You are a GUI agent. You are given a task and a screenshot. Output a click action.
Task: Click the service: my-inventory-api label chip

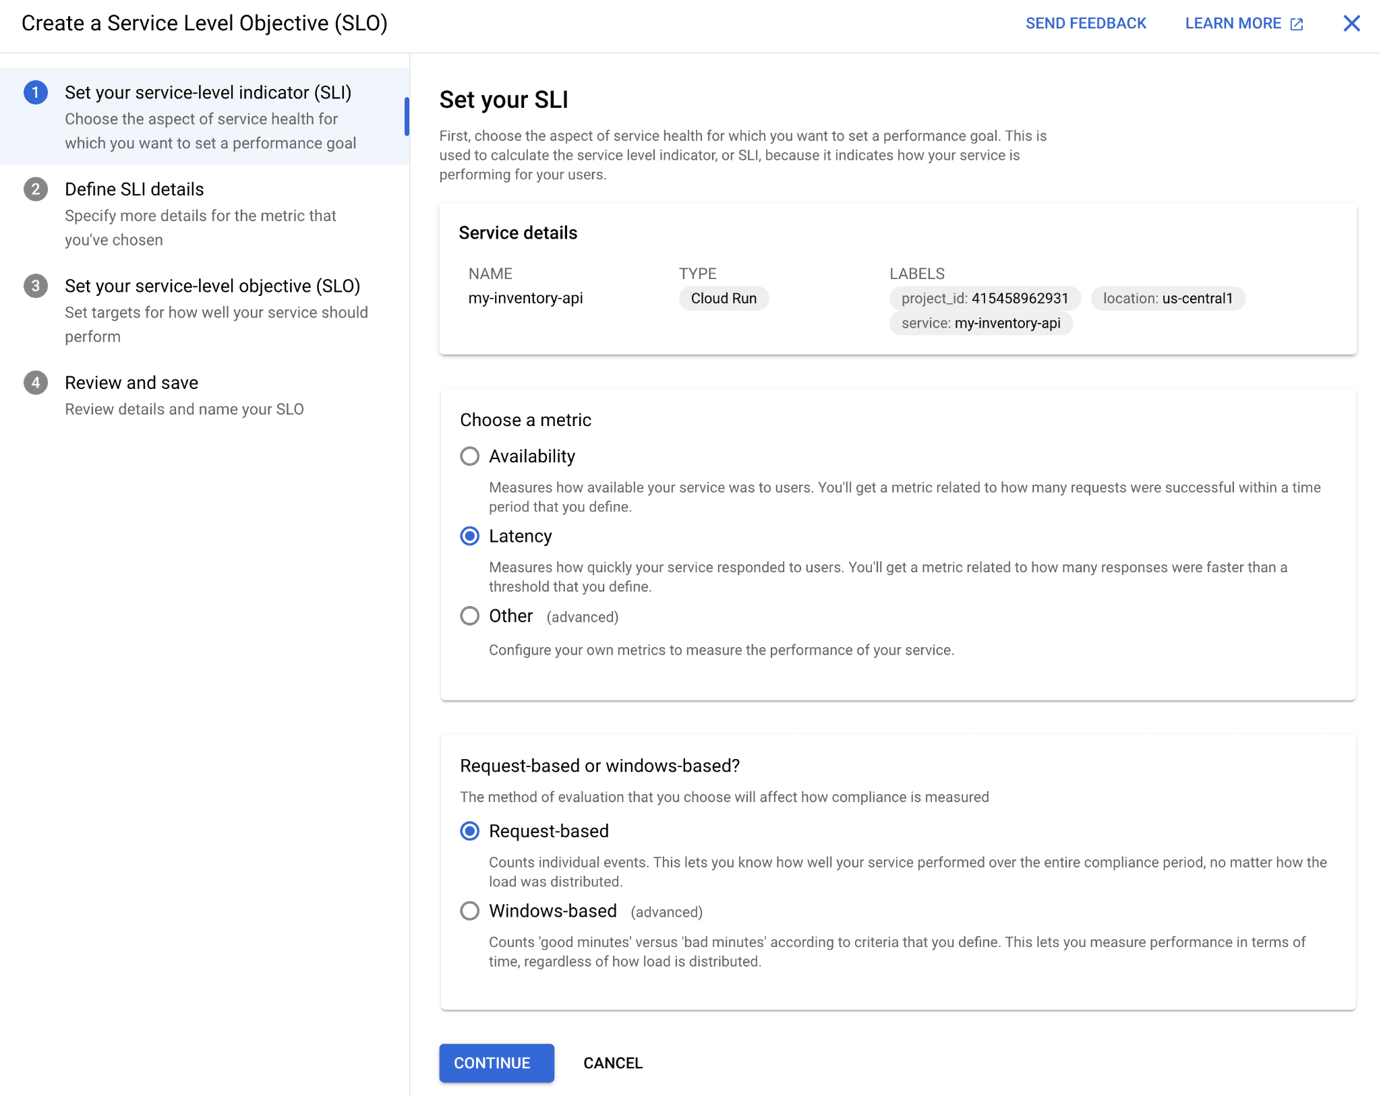[x=980, y=324]
